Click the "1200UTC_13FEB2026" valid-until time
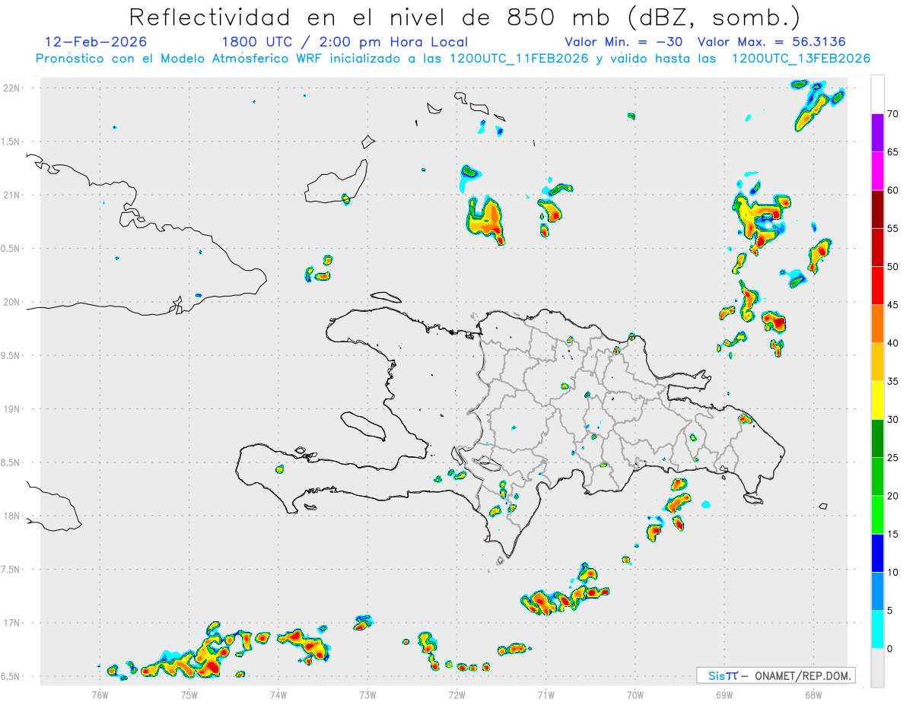 tap(800, 59)
